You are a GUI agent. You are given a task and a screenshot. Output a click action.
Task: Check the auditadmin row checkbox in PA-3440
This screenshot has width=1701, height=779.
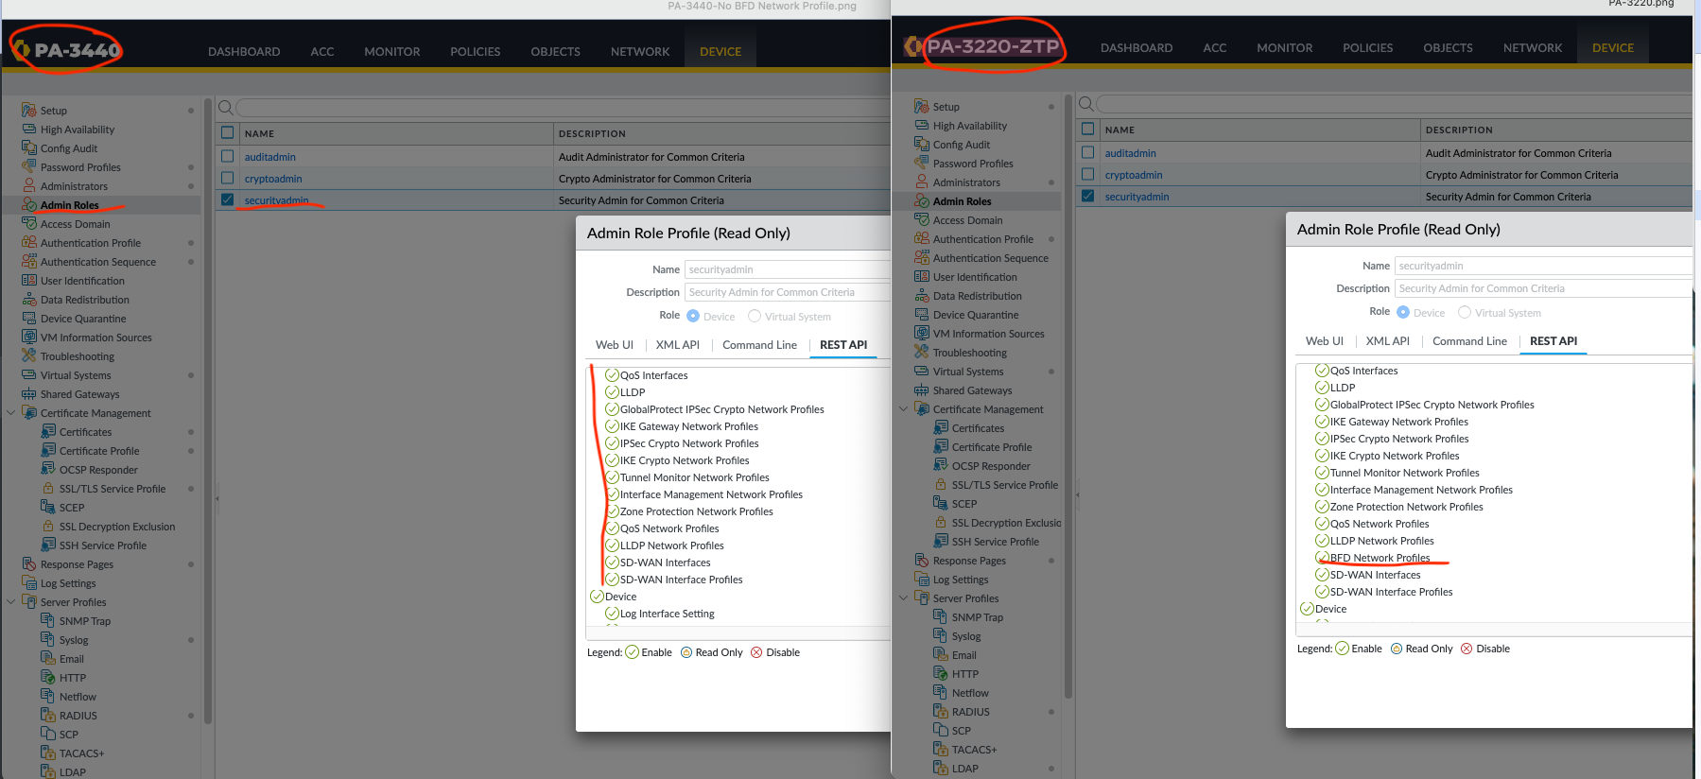tap(227, 157)
